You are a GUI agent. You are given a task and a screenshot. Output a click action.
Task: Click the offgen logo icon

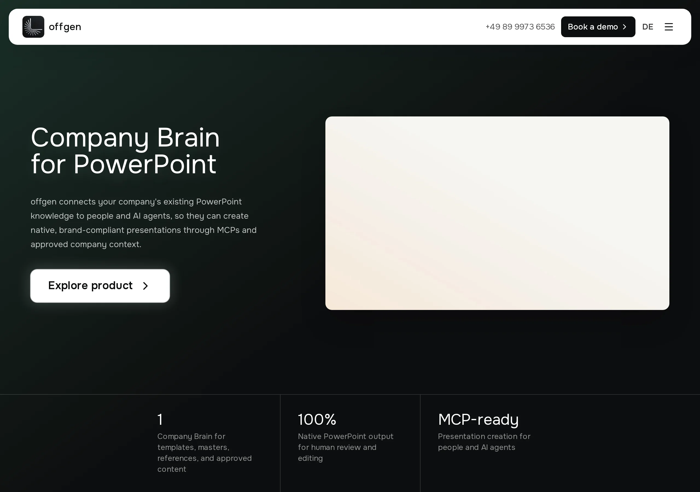pos(33,27)
